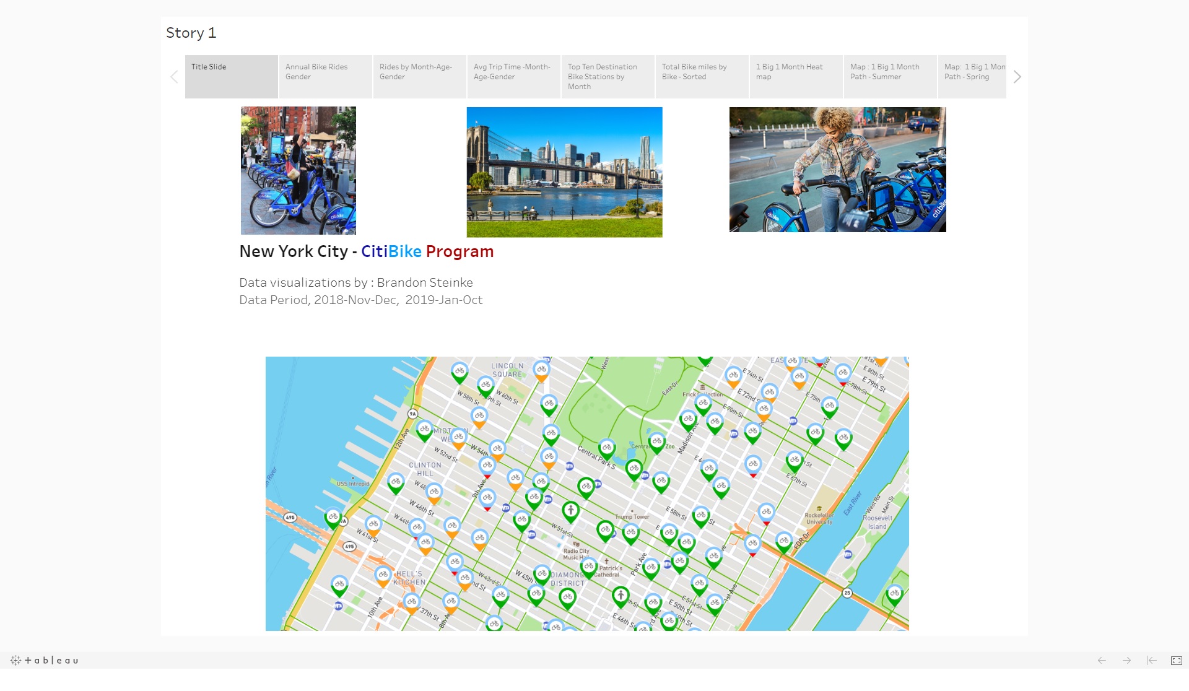Click the Story 1 title
The height and width of the screenshot is (691, 1189).
(191, 33)
